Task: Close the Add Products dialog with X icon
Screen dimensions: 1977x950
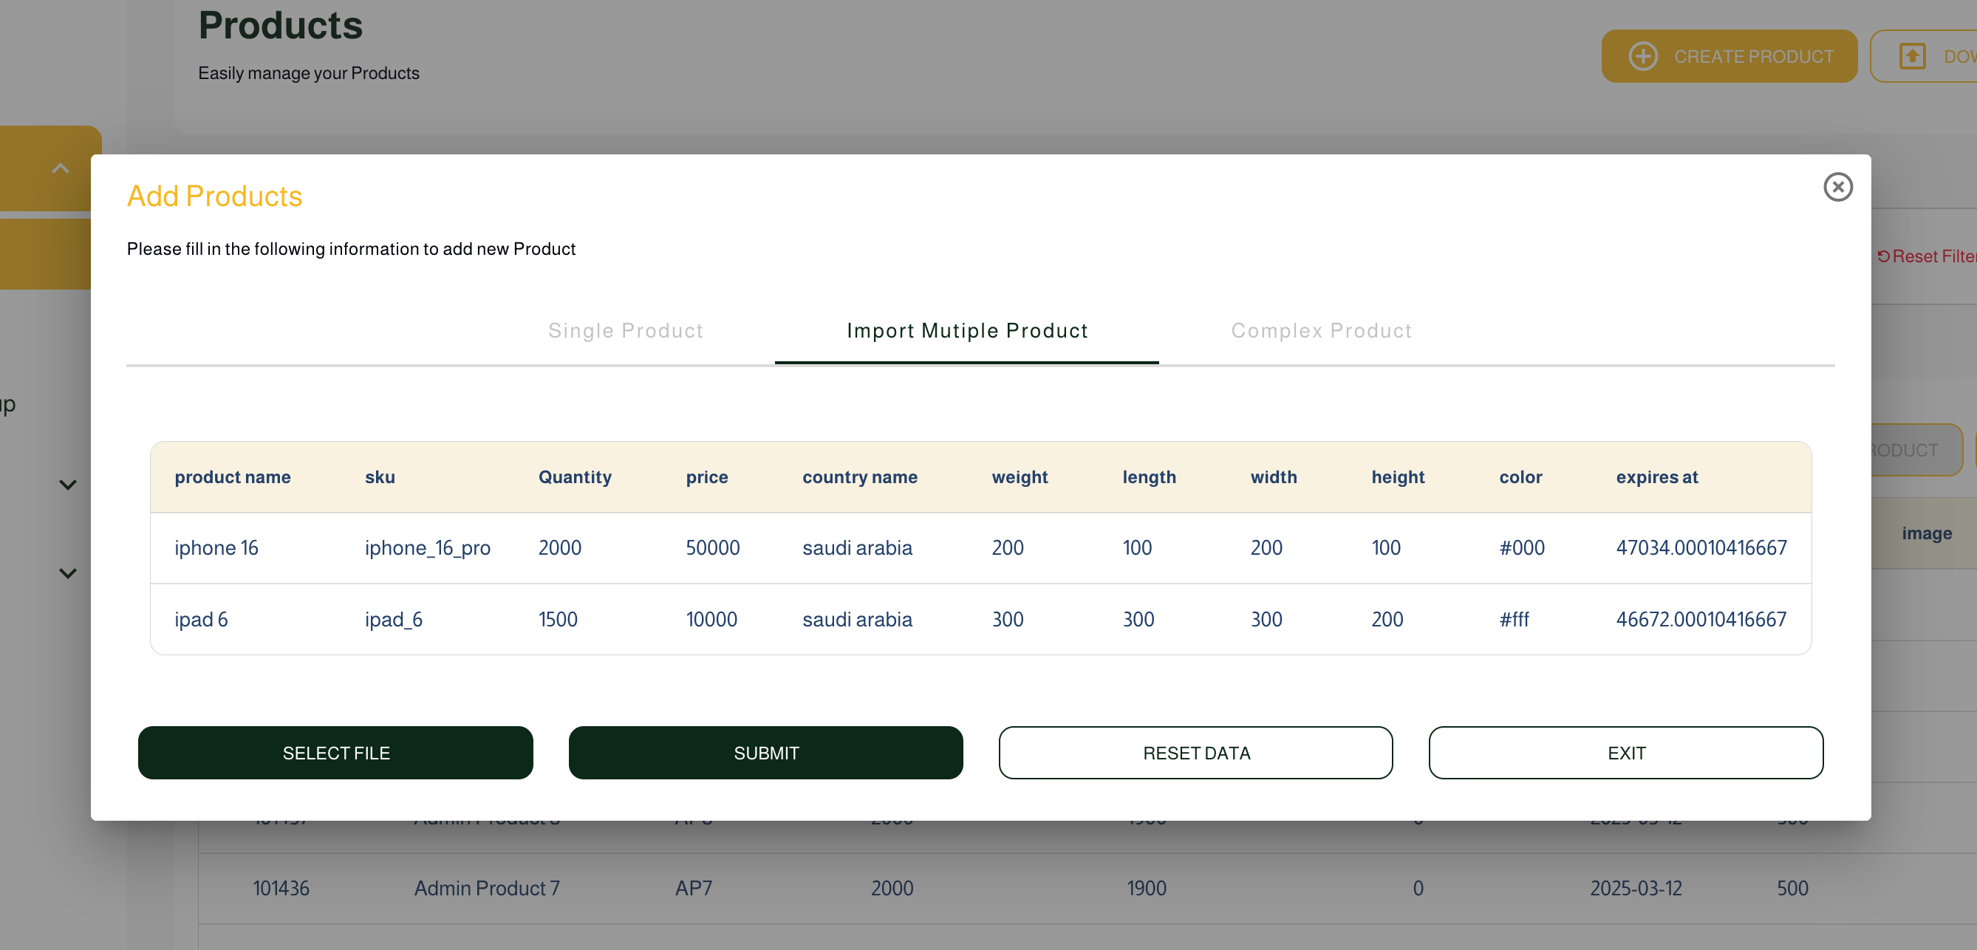Action: [1837, 187]
